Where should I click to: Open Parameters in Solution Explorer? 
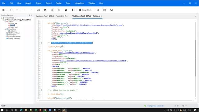coord(12,35)
